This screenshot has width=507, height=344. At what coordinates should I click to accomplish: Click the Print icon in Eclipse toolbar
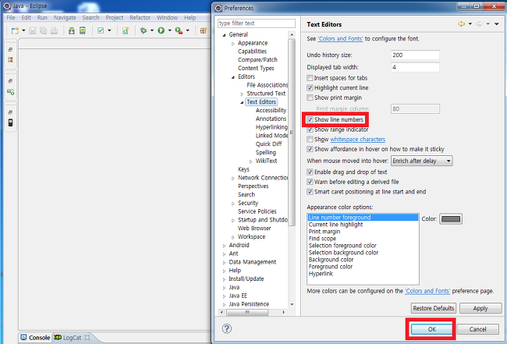point(54,30)
